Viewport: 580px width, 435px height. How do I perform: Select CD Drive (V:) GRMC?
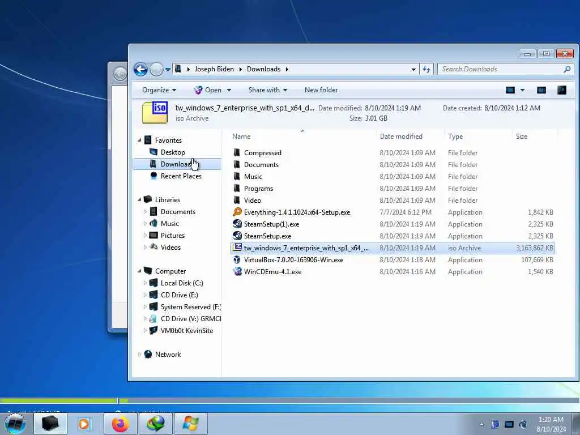click(x=190, y=318)
